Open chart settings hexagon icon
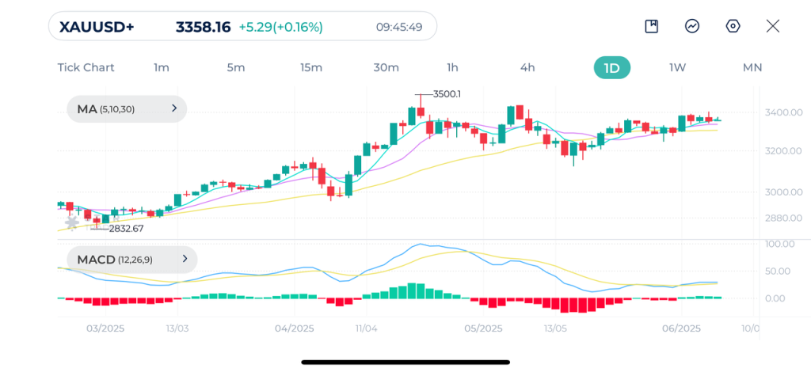Image resolution: width=811 pixels, height=372 pixels. coord(733,26)
